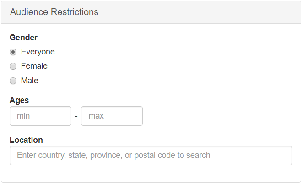Screen dimensions: 302x184
Task: Choose the Female radio button
Action: click(13, 66)
